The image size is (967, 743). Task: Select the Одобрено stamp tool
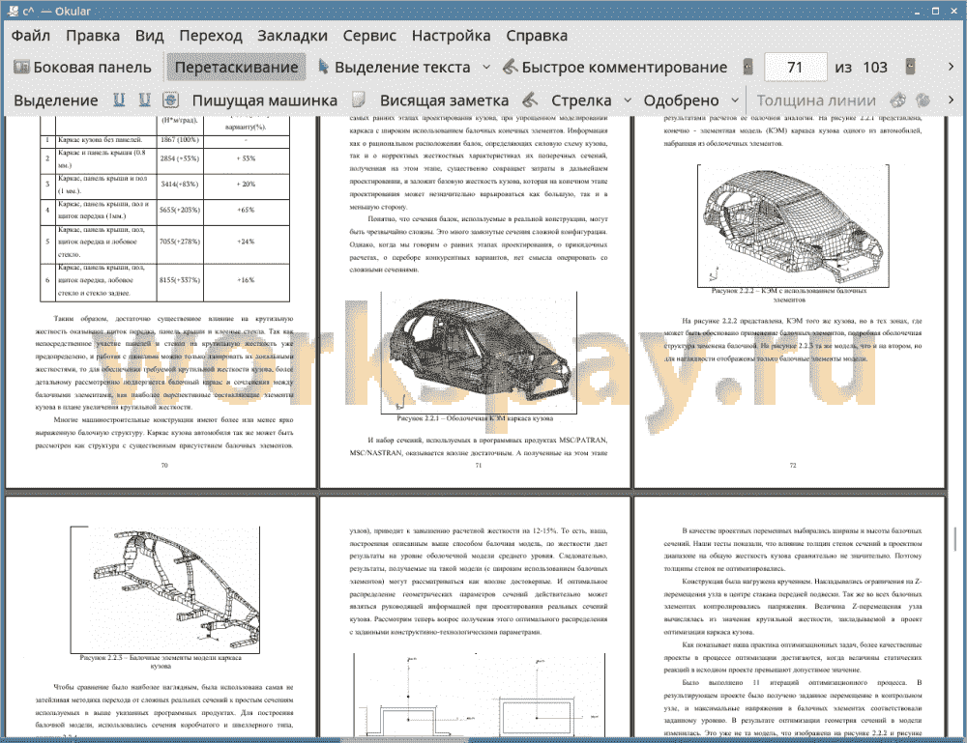(x=681, y=100)
